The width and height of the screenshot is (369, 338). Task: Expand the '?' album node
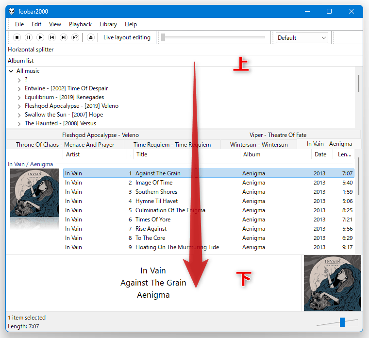coord(19,80)
